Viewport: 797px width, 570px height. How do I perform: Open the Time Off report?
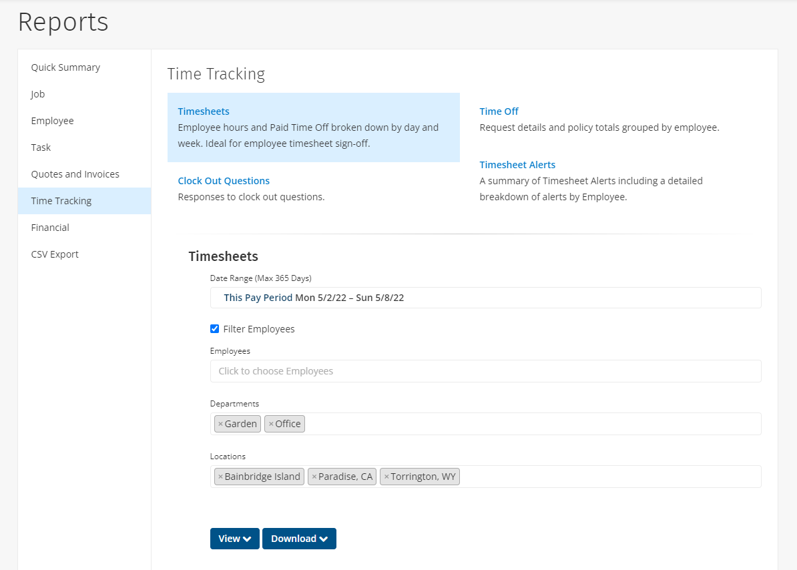click(x=499, y=111)
